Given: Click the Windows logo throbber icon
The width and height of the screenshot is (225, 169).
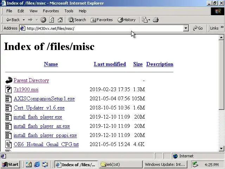Looking at the screenshot, I should click(x=218, y=11).
